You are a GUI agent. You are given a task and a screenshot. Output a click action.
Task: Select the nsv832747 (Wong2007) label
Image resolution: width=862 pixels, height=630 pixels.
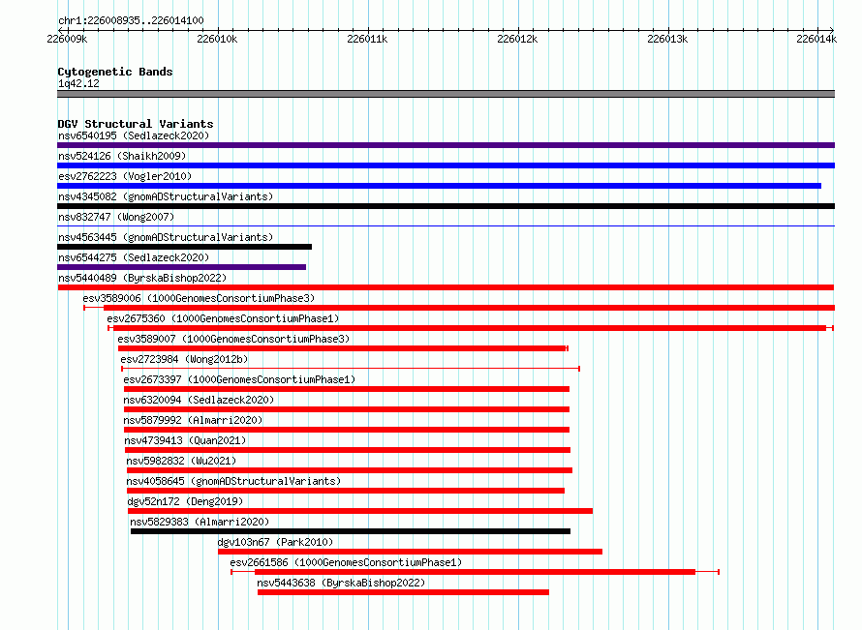point(116,217)
